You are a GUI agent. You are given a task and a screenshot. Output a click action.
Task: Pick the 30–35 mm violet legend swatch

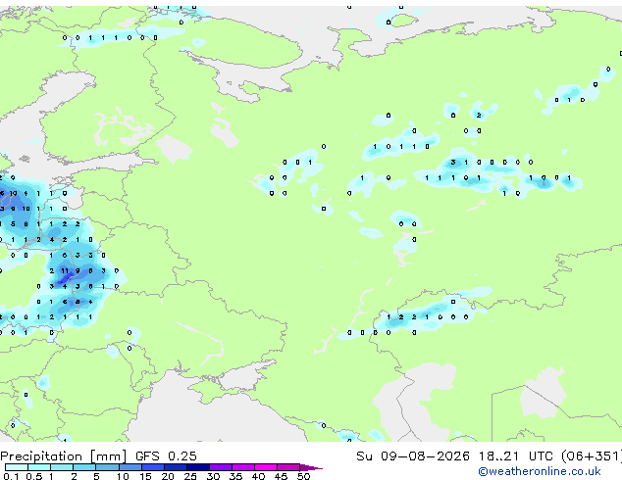(x=221, y=467)
